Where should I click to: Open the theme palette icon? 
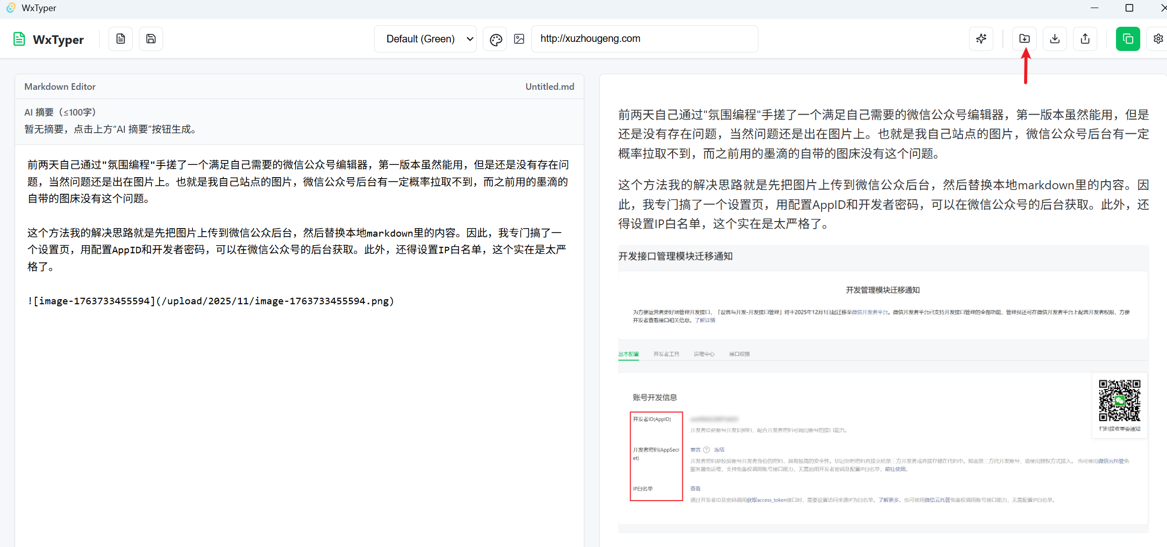point(495,39)
